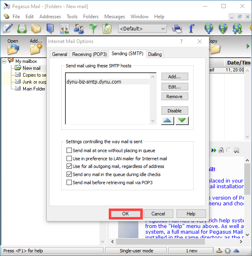This screenshot has width=252, height=256.
Task: Click the dialog question mark help icon
Action: (181, 41)
